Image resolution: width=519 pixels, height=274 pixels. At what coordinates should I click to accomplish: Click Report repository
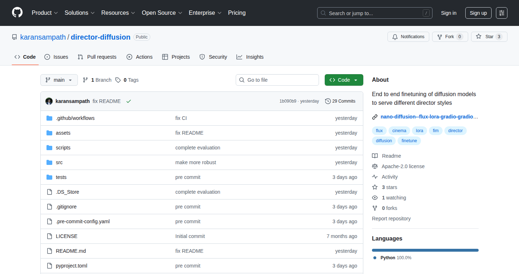pos(391,219)
